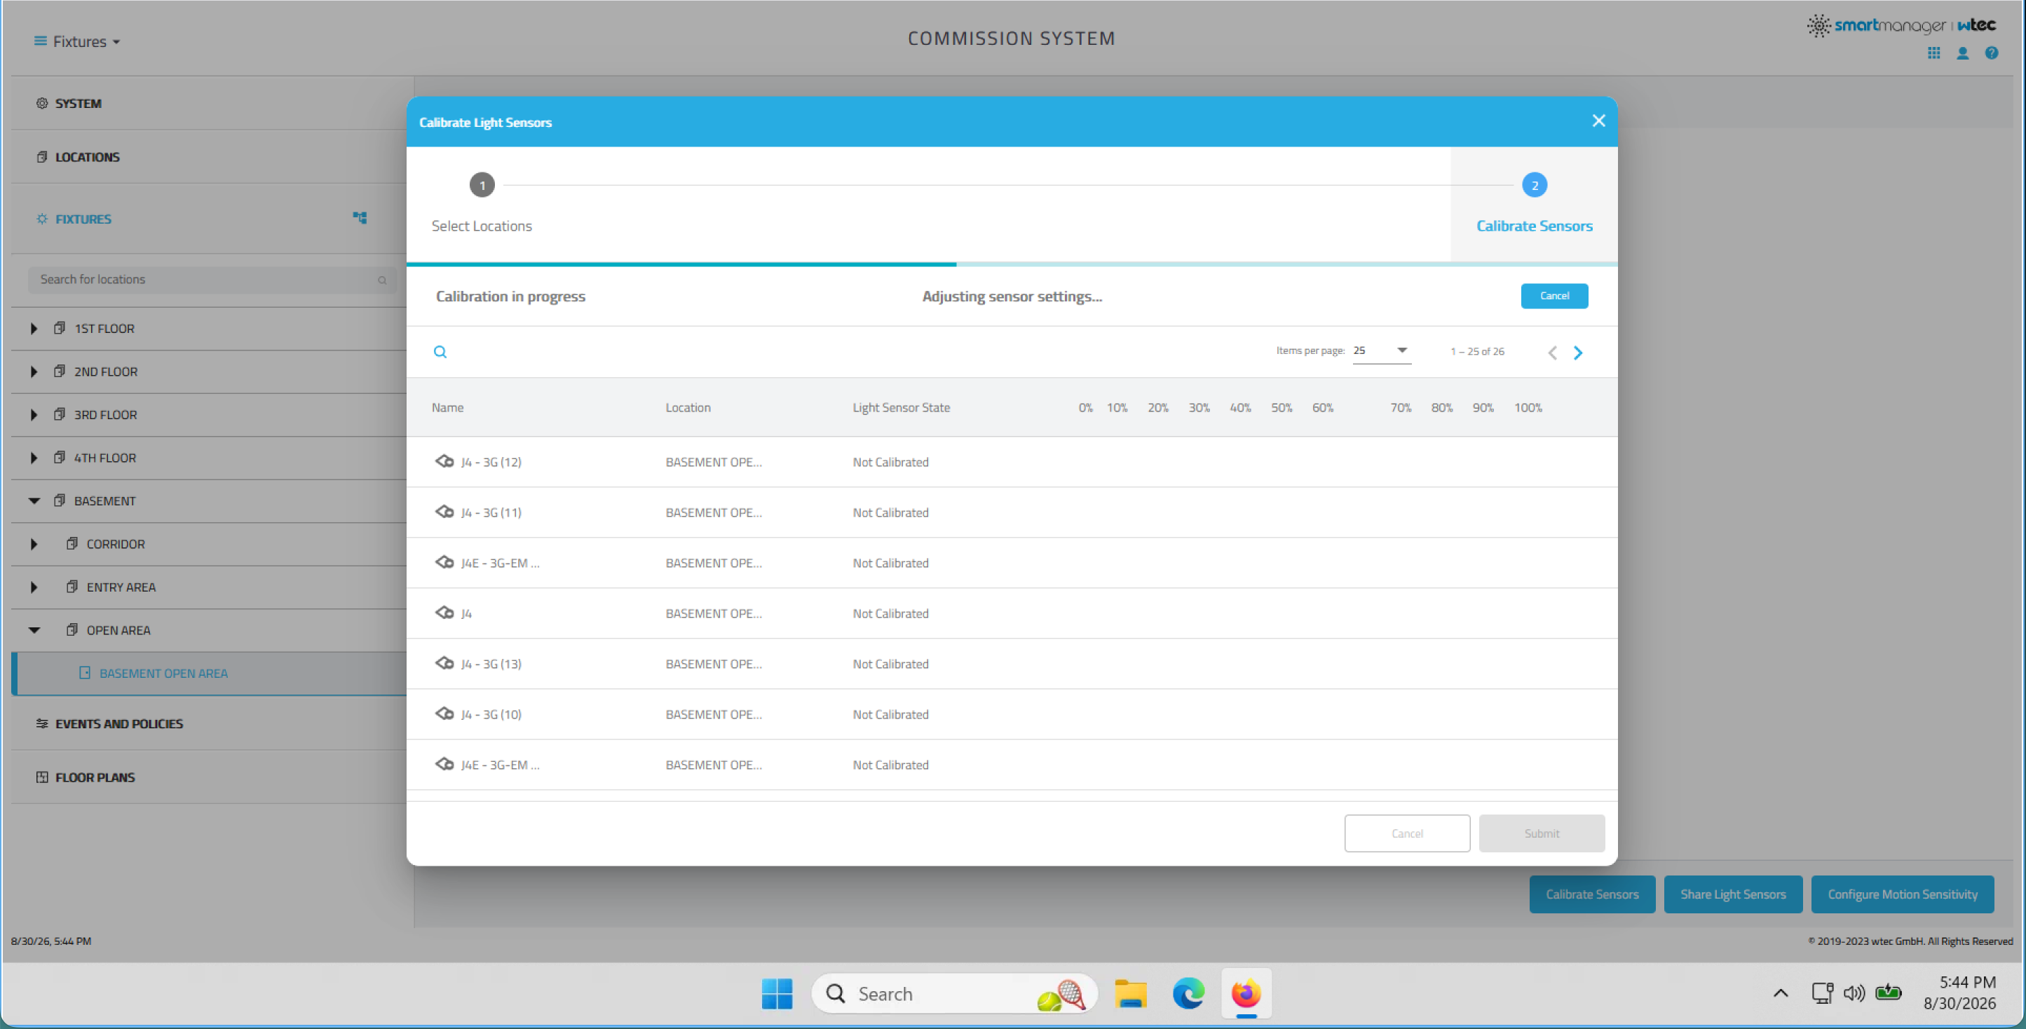Image resolution: width=2026 pixels, height=1029 pixels.
Task: Click the Cancel button beside Submit
Action: tap(1406, 833)
